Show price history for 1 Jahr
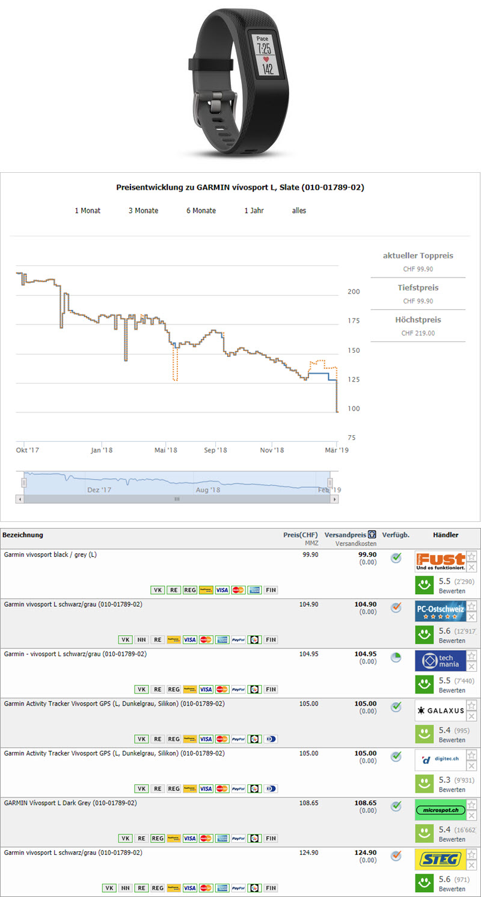Screen dimensions: 481x897 tap(254, 211)
